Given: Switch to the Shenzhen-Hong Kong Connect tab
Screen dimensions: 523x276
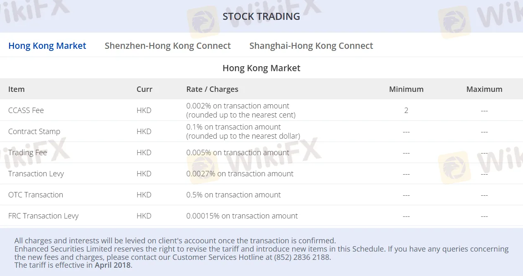Looking at the screenshot, I should 168,46.
